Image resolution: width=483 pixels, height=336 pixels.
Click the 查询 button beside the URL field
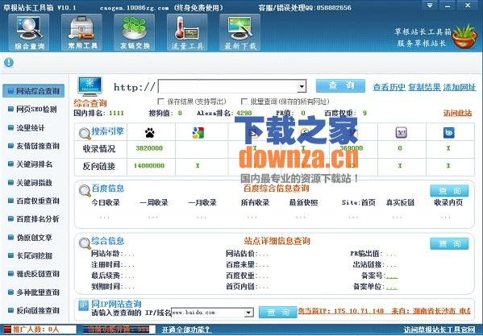[340, 85]
